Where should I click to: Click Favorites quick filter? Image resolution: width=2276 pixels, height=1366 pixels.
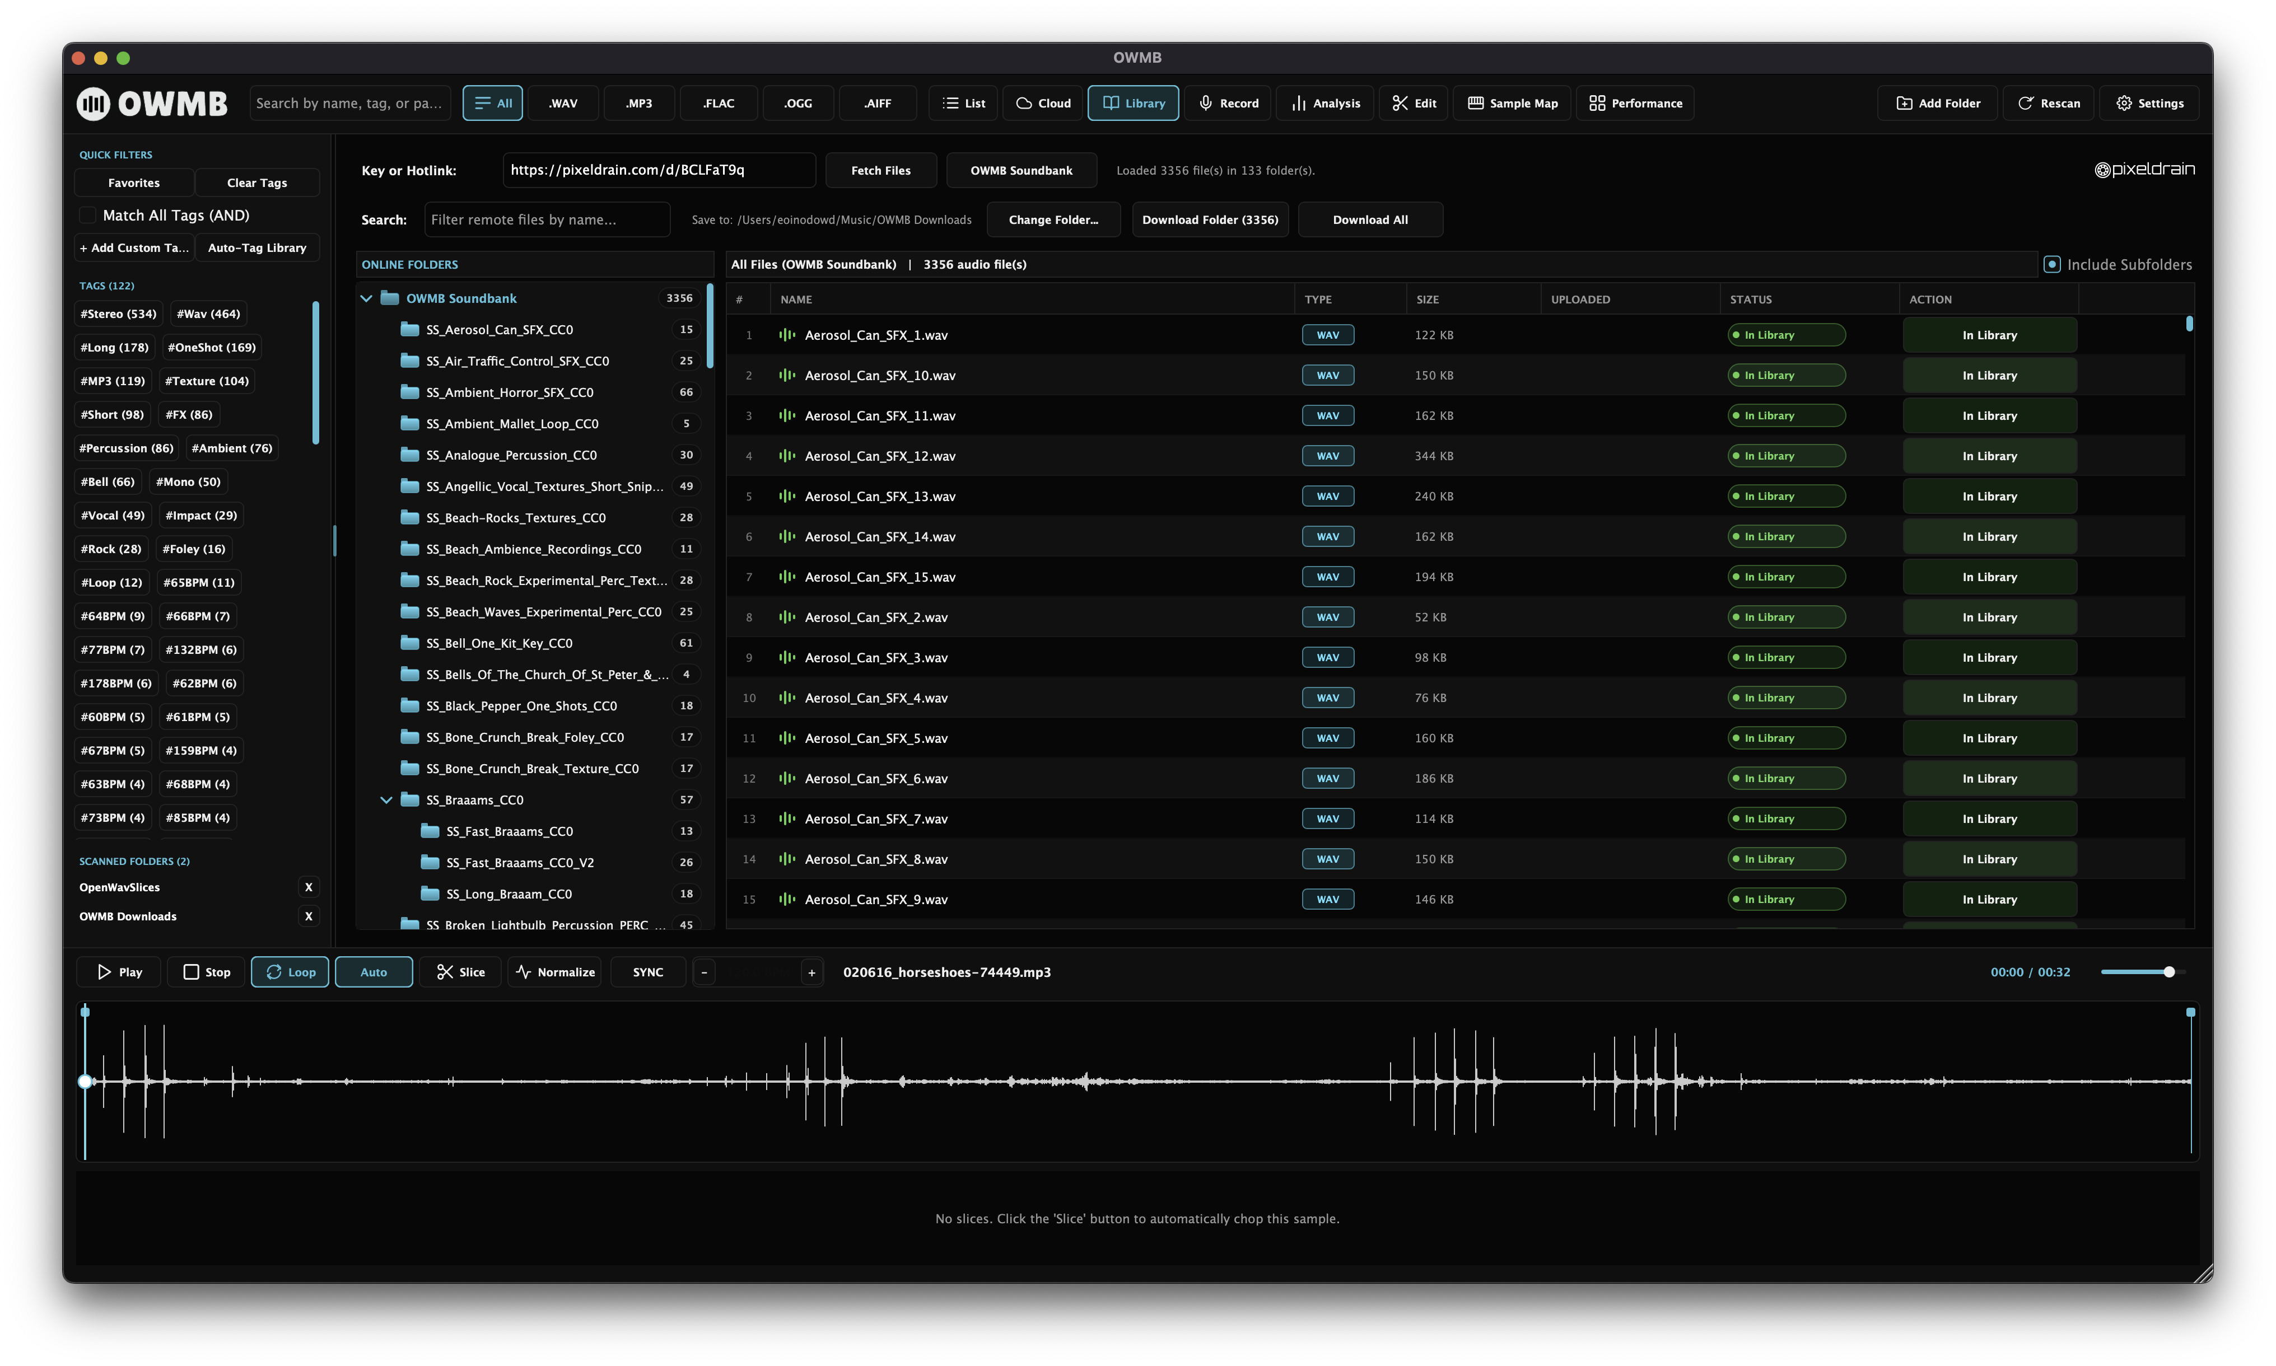tap(133, 183)
